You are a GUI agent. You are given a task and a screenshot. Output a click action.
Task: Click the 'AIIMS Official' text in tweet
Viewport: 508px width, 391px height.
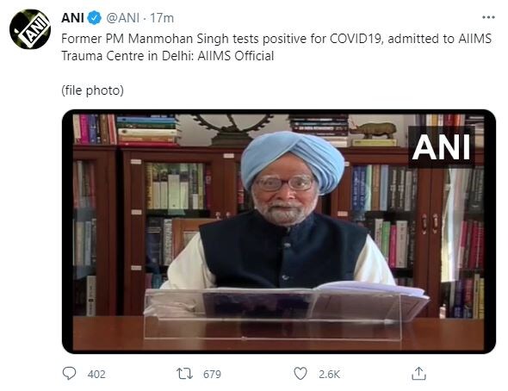coord(236,56)
